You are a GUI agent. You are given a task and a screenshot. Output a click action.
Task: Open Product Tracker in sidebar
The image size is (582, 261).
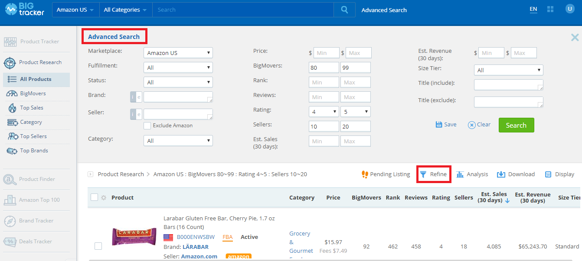(x=32, y=42)
